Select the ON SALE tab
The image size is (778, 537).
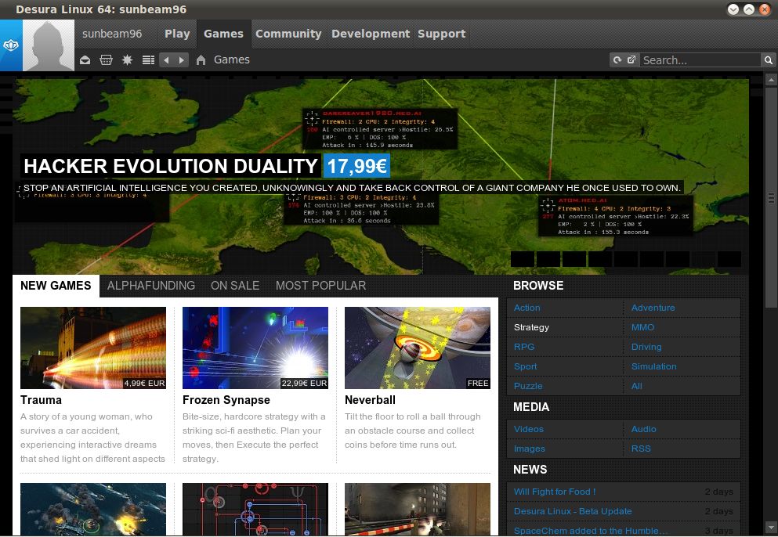click(x=235, y=286)
